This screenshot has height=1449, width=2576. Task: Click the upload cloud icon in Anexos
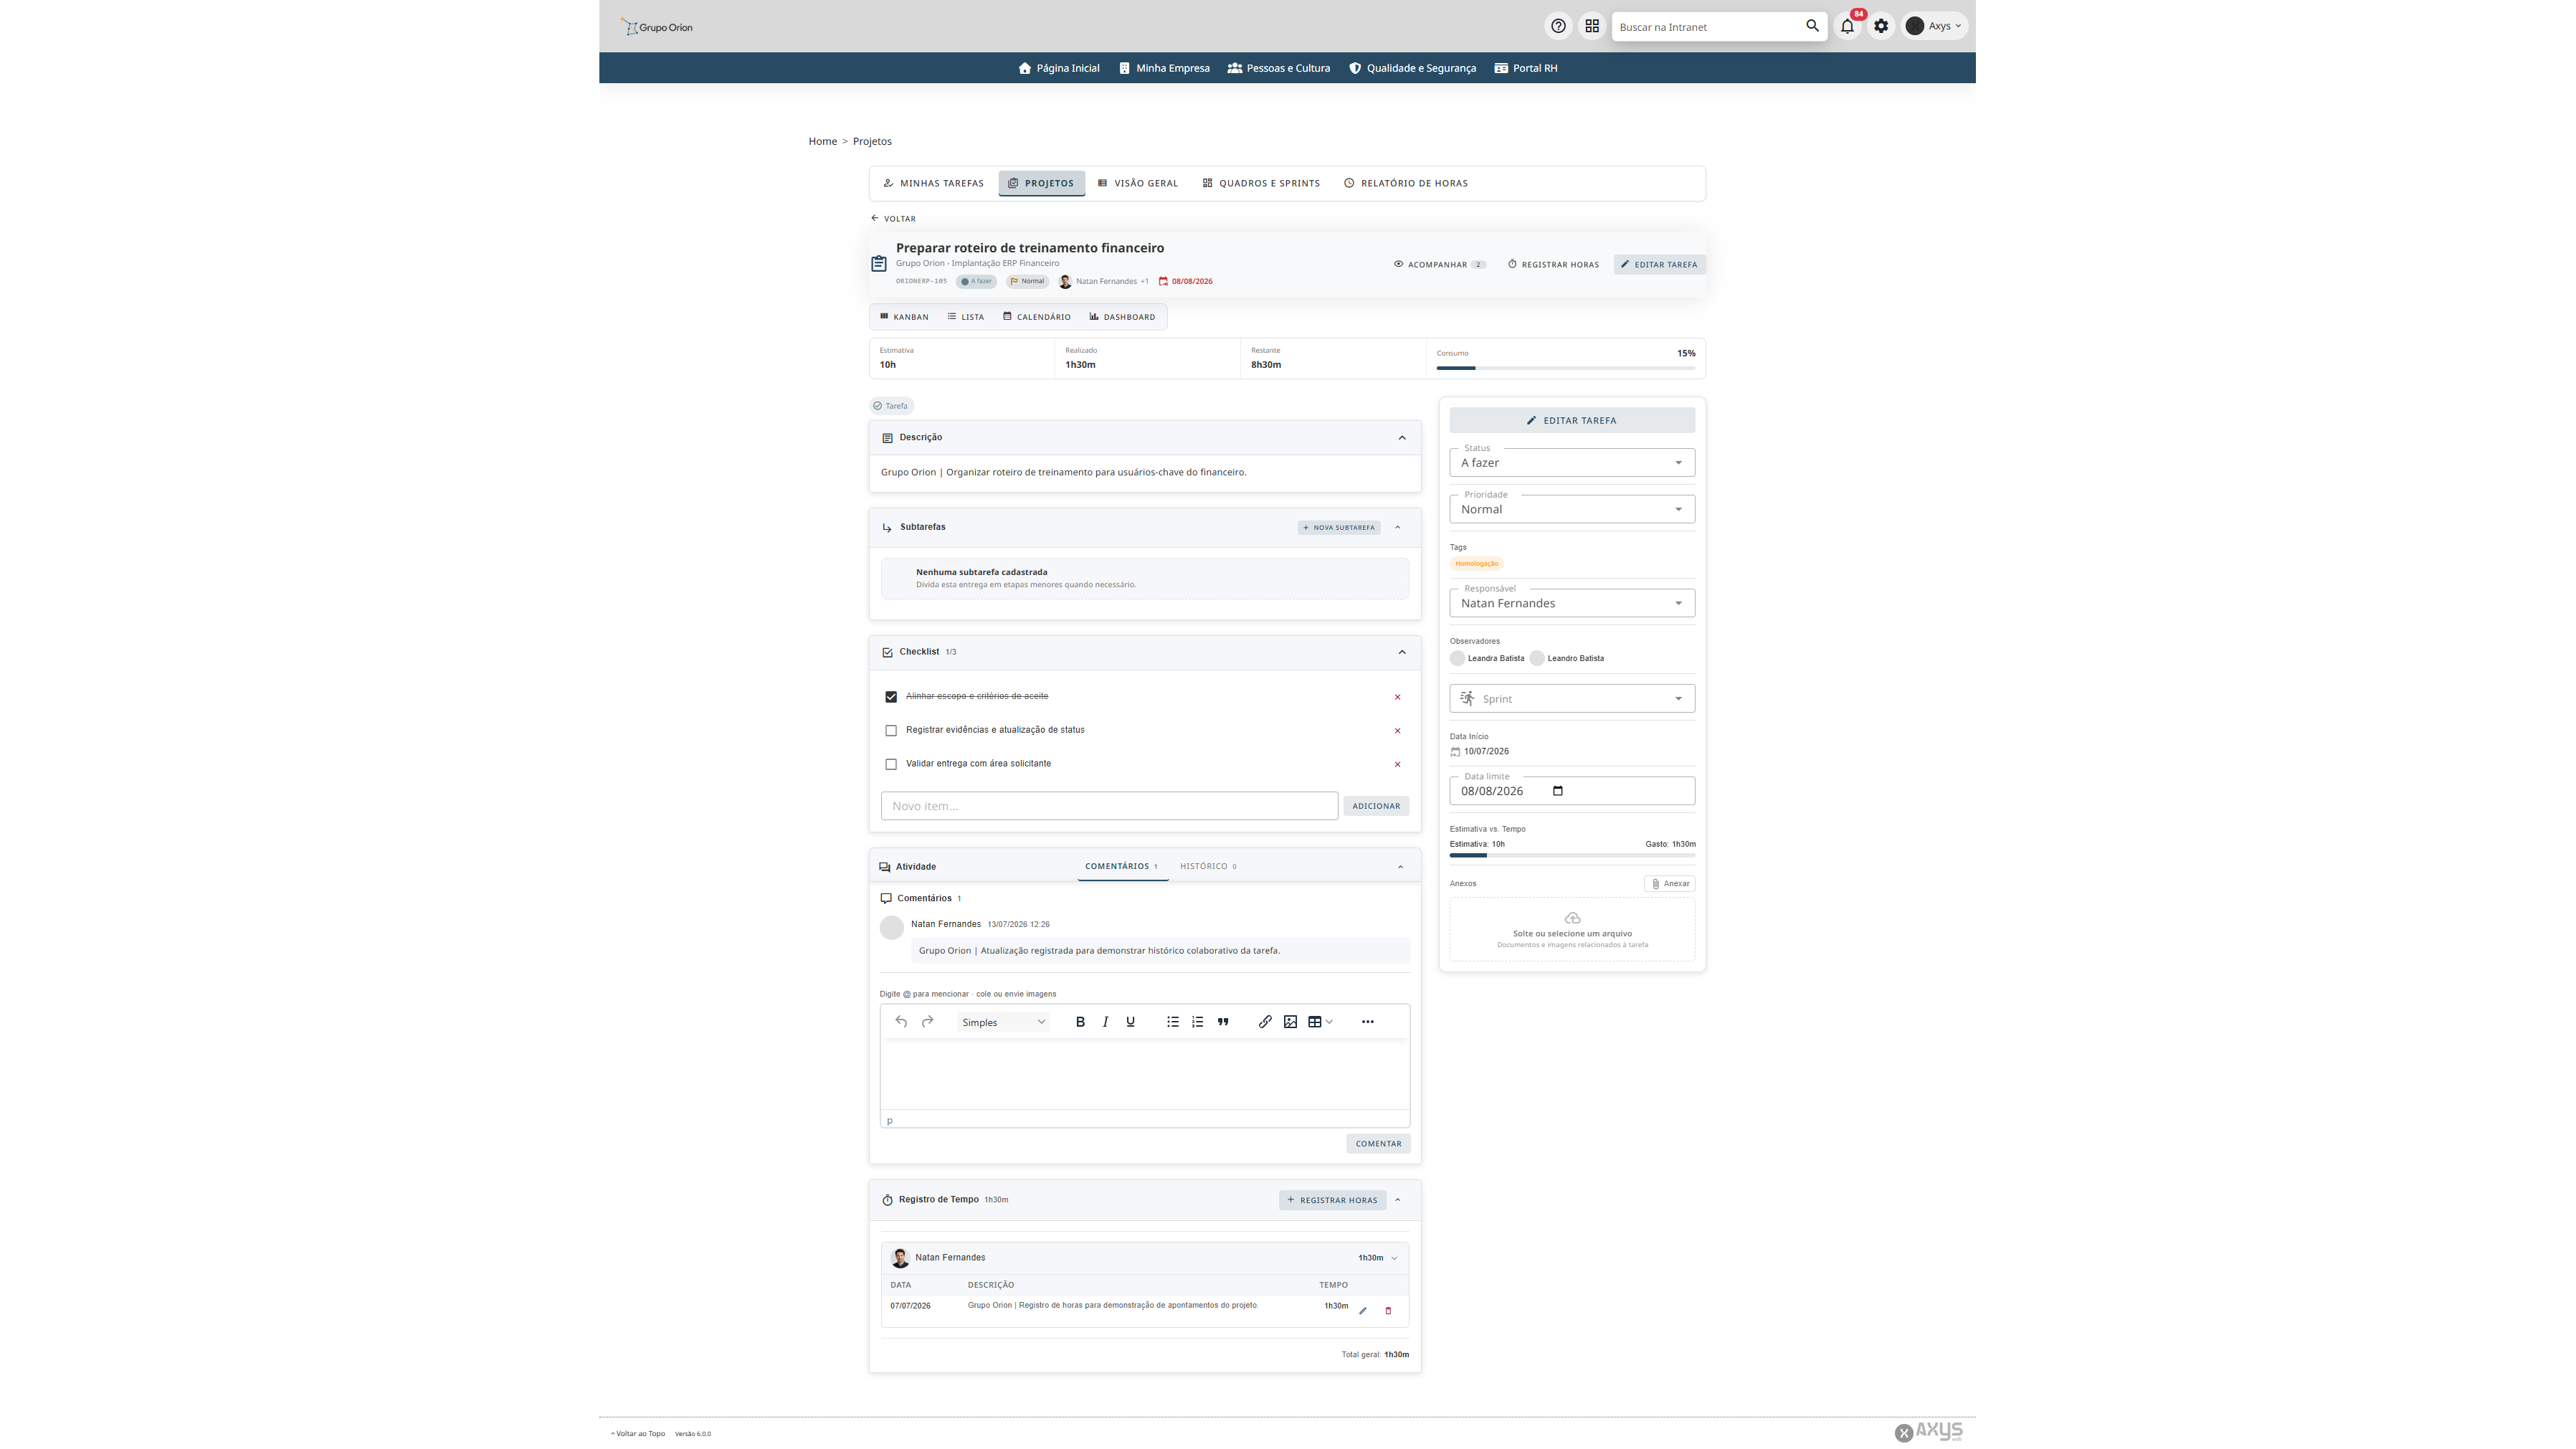[x=1572, y=917]
